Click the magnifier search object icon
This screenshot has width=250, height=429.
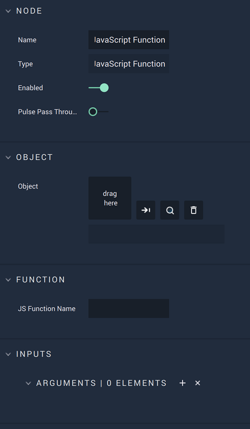coord(170,210)
